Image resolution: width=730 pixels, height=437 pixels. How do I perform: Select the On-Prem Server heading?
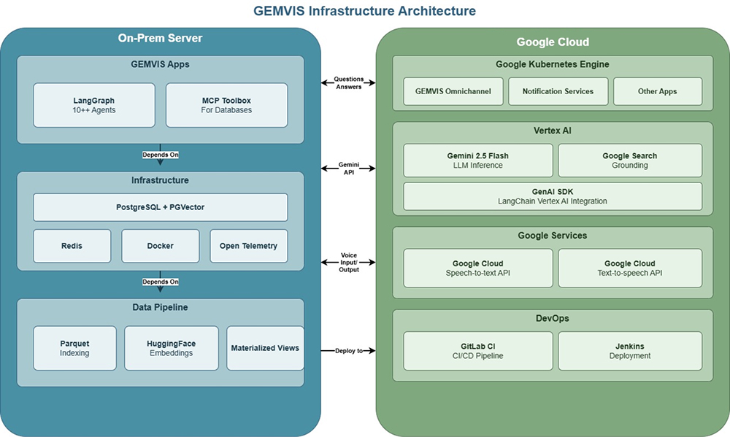(x=160, y=38)
